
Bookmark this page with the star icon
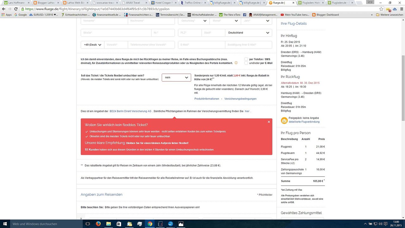[381, 9]
